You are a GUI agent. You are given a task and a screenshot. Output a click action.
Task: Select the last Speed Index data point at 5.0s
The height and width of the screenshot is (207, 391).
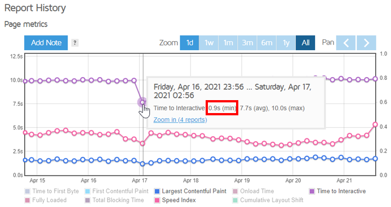pos(375,124)
